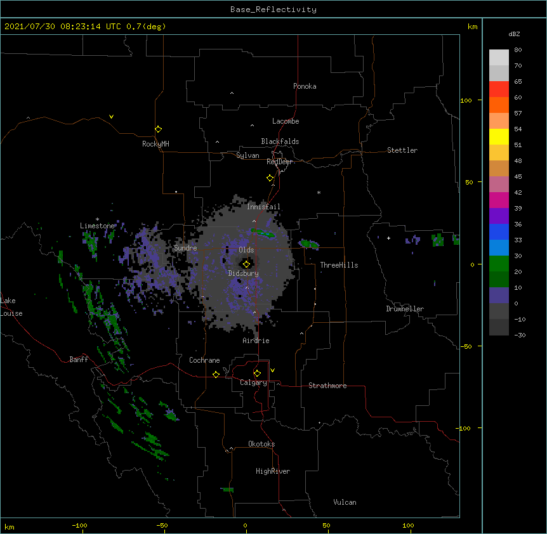Screen dimensions: 547x534
Task: Click the white plus marker west of Drumheller
Action: coord(388,238)
